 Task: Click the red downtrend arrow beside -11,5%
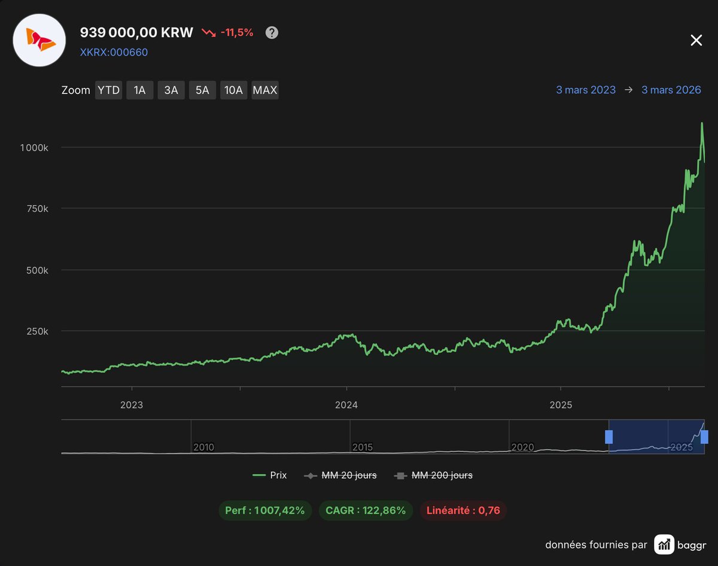point(210,33)
